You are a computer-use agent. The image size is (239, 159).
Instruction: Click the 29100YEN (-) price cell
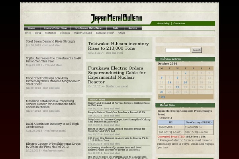pos(171,127)
